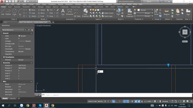Click the MODEL status bar button

point(100,101)
